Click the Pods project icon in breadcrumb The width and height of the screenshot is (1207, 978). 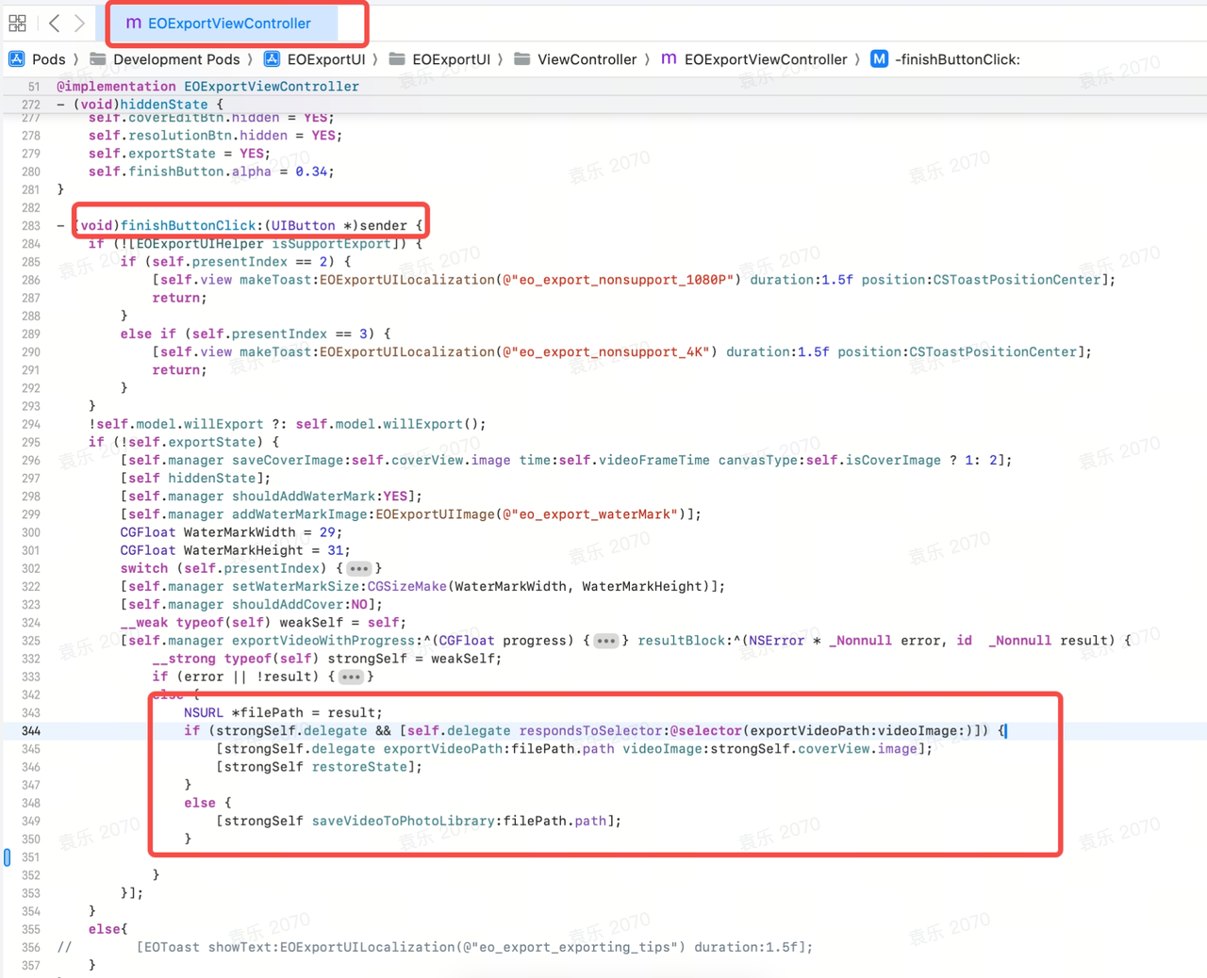click(17, 59)
